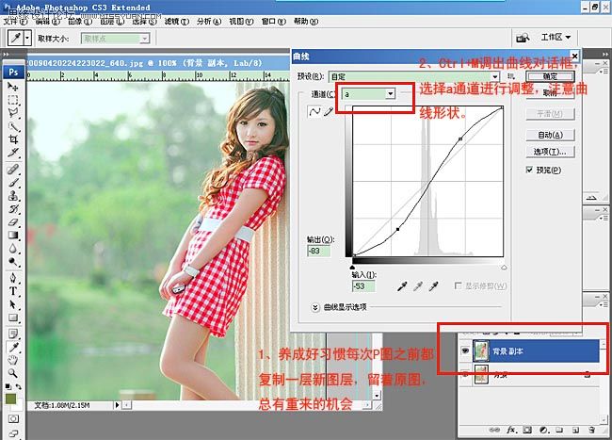
Task: Open the 滤镜 menu
Action: (x=176, y=21)
